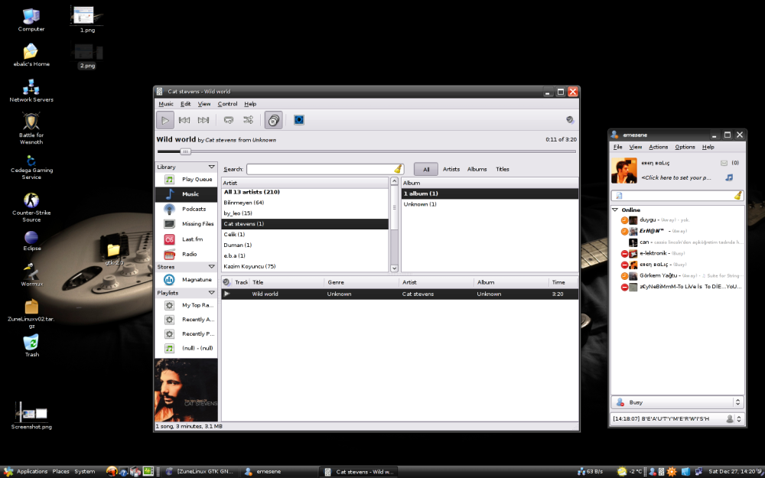Select the Artists search filter
Image resolution: width=765 pixels, height=478 pixels.
pyautogui.click(x=451, y=169)
